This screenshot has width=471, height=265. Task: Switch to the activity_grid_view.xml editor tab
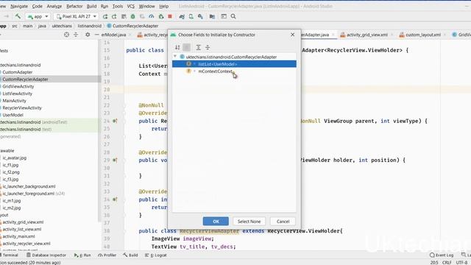367,35
